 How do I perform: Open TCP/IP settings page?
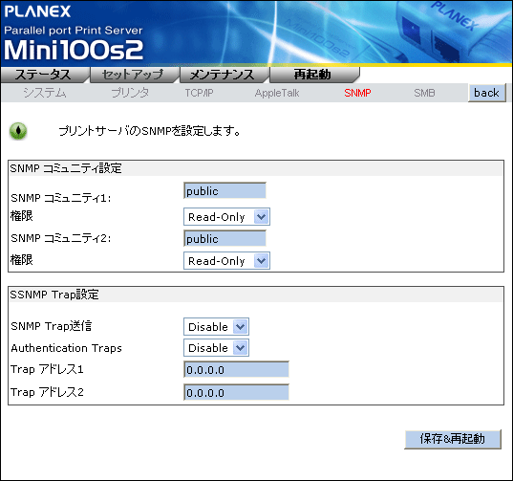199,93
